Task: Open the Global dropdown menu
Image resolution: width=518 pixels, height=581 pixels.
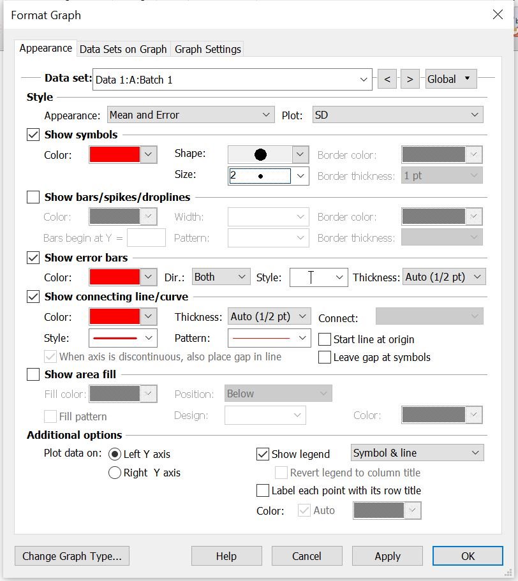Action: tap(451, 78)
